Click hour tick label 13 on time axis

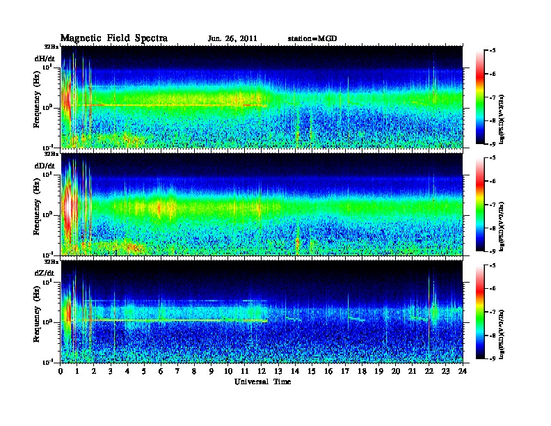tap(278, 372)
